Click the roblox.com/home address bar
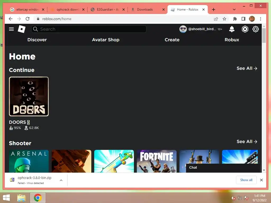Screen dimensions: 271x203 pos(57,19)
